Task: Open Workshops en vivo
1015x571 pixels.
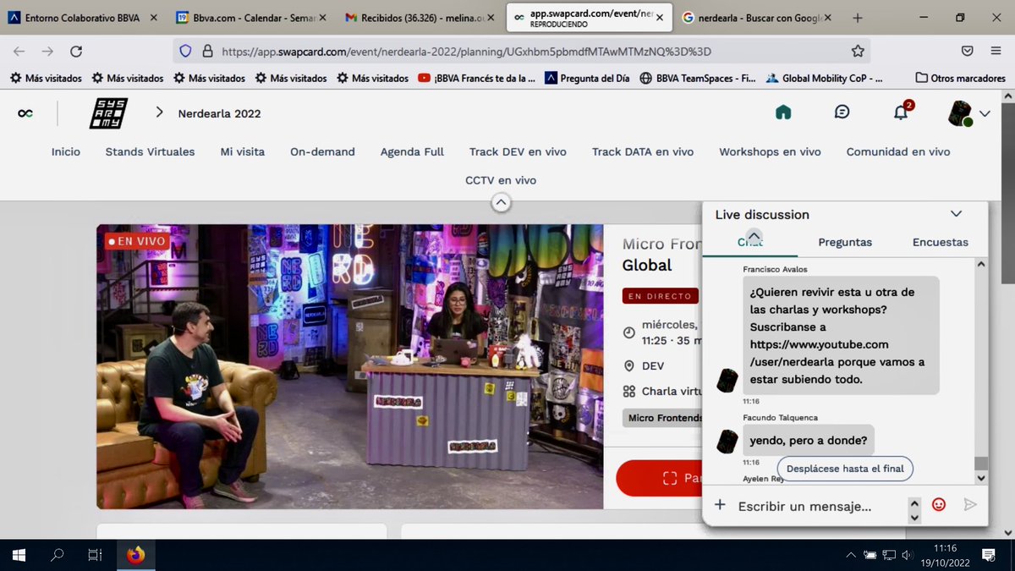Action: [770, 151]
